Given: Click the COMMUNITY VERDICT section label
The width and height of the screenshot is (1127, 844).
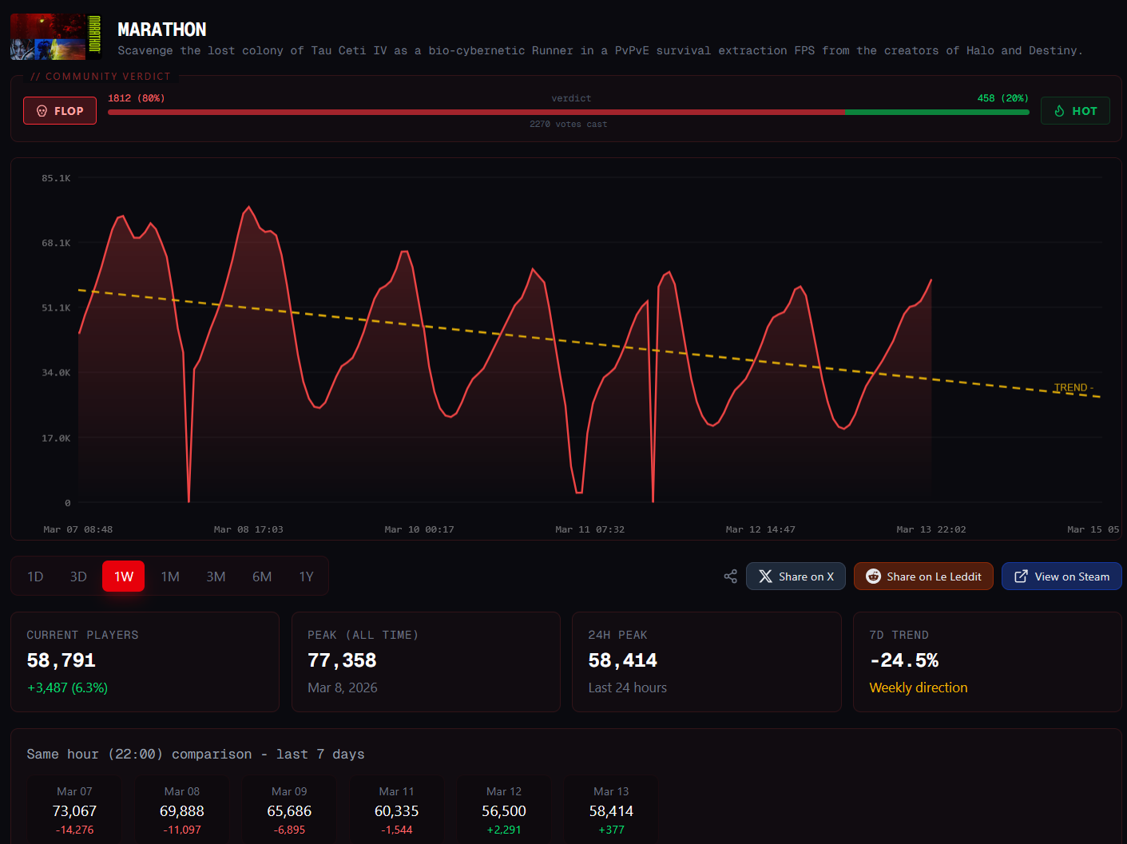Looking at the screenshot, I should (x=101, y=77).
